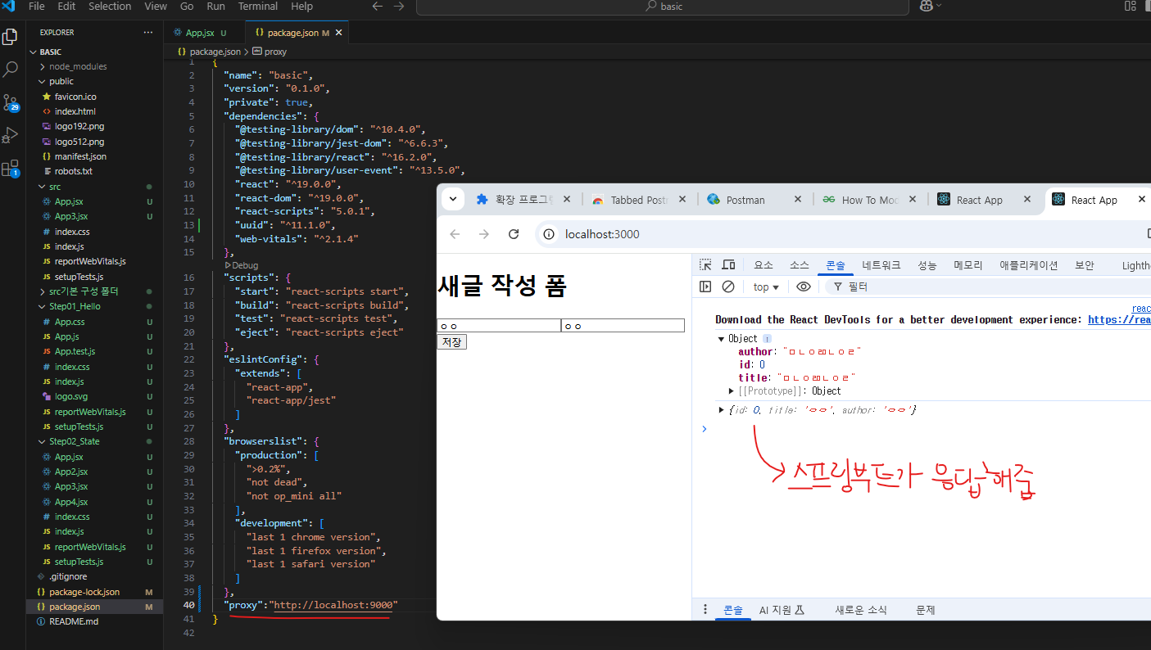The image size is (1151, 650).
Task: Collapse the Step02_State folder
Action: pos(74,441)
